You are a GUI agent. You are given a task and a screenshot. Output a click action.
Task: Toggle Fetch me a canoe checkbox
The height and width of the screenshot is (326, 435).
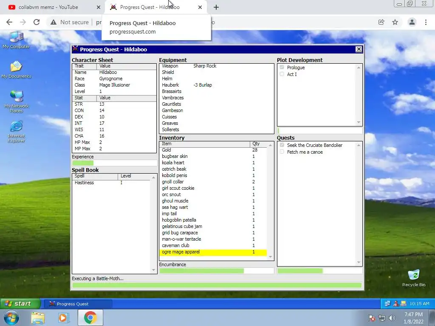click(x=282, y=152)
